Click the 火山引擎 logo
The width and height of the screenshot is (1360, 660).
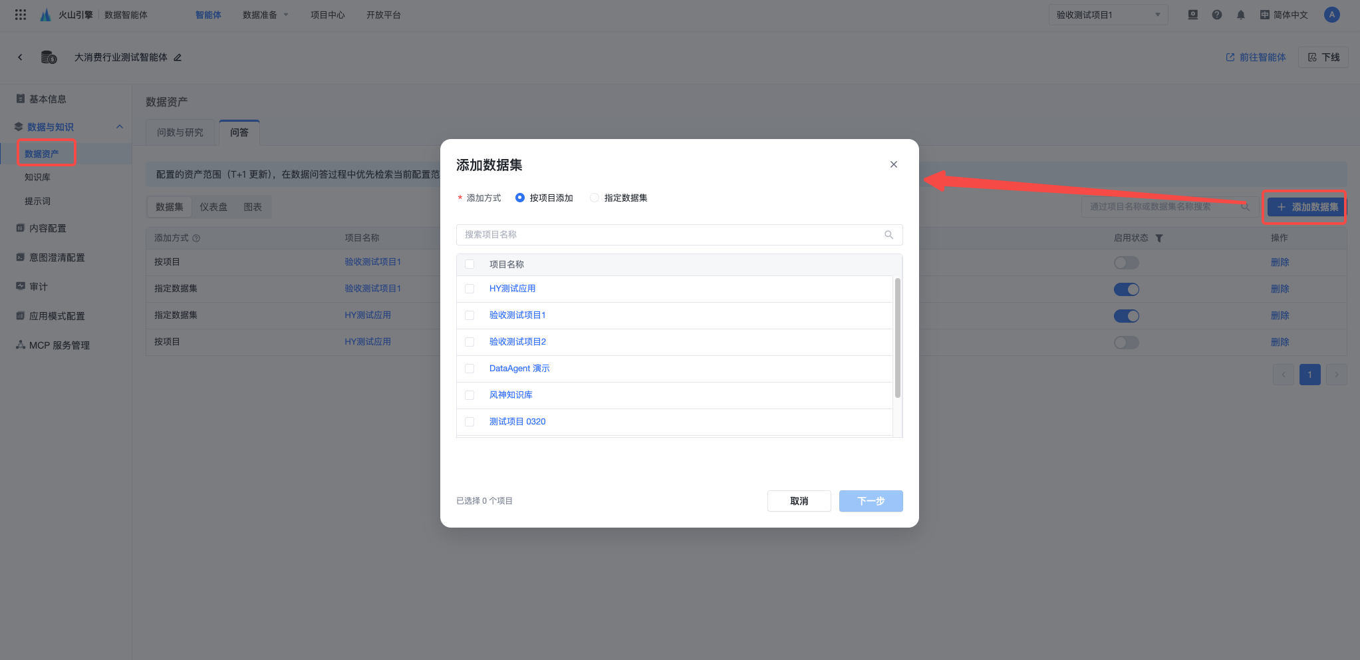point(67,15)
